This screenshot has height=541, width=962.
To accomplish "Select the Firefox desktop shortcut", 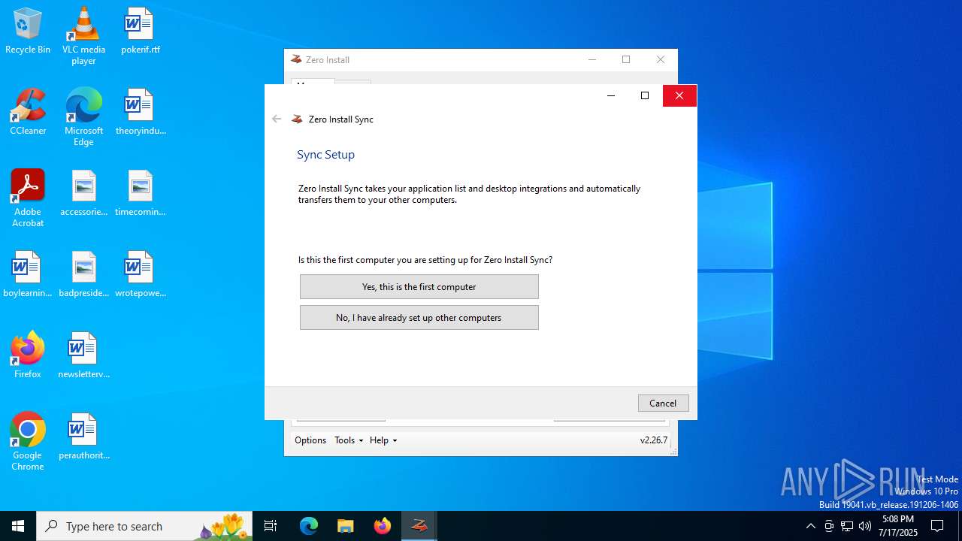I will tap(28, 355).
